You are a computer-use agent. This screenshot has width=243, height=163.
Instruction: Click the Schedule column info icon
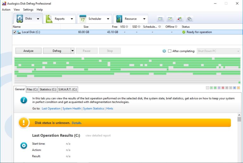[x=159, y=27]
